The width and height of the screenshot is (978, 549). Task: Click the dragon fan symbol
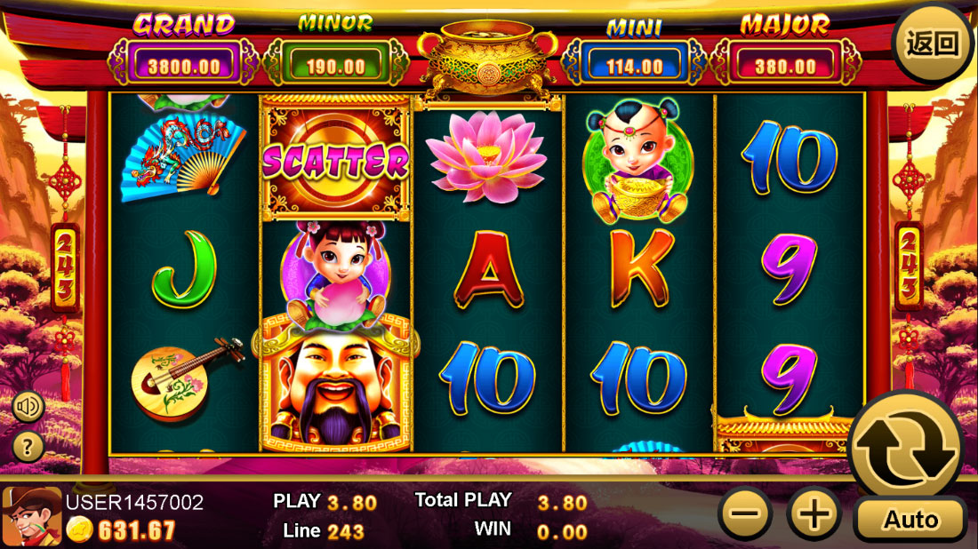click(183, 157)
